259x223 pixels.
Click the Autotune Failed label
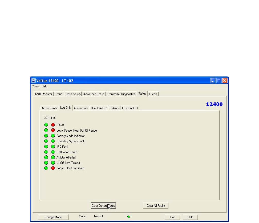(66, 157)
